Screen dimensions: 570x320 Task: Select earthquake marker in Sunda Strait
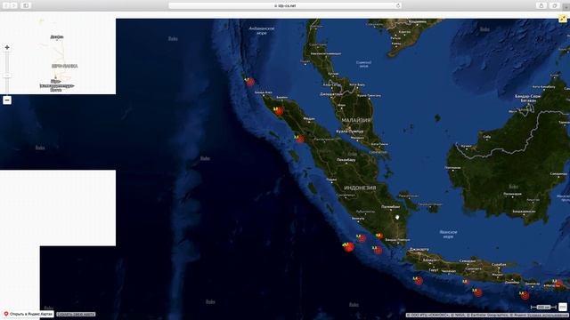coord(378,250)
